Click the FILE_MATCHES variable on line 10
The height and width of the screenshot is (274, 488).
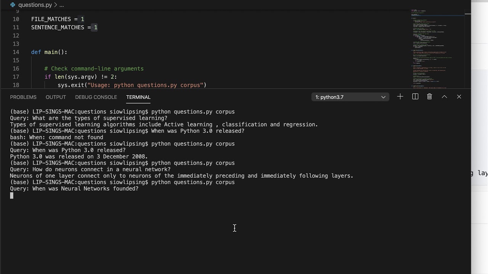(x=51, y=19)
